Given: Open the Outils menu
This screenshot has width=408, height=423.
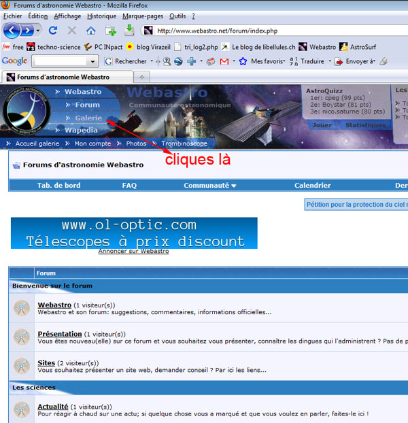Looking at the screenshot, I should [x=177, y=16].
